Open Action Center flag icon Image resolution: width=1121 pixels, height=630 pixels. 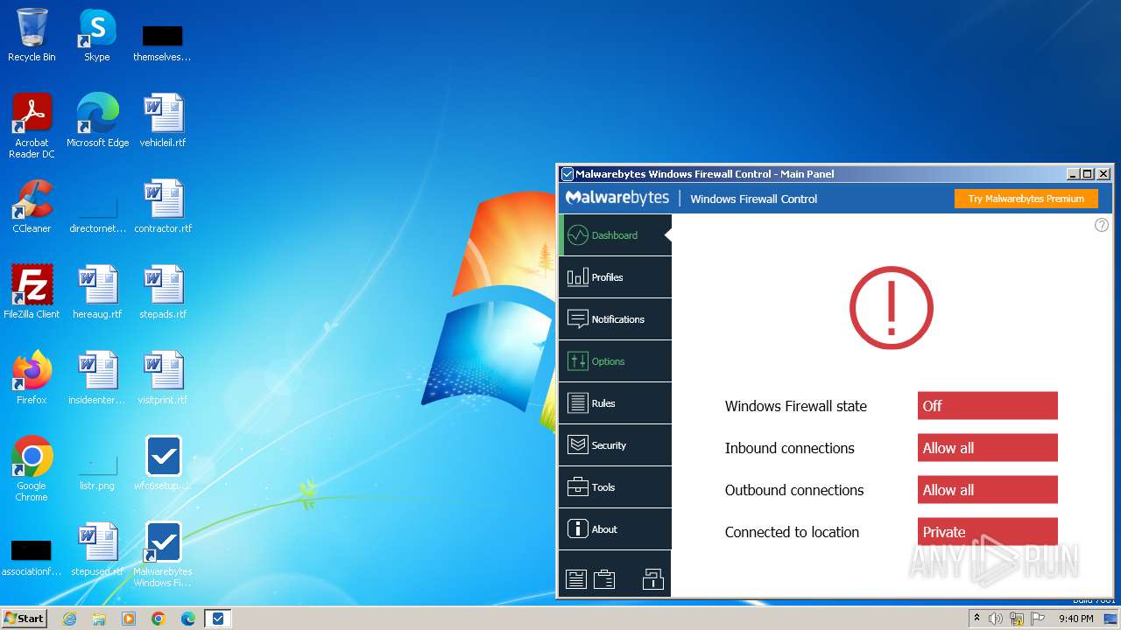point(1038,619)
